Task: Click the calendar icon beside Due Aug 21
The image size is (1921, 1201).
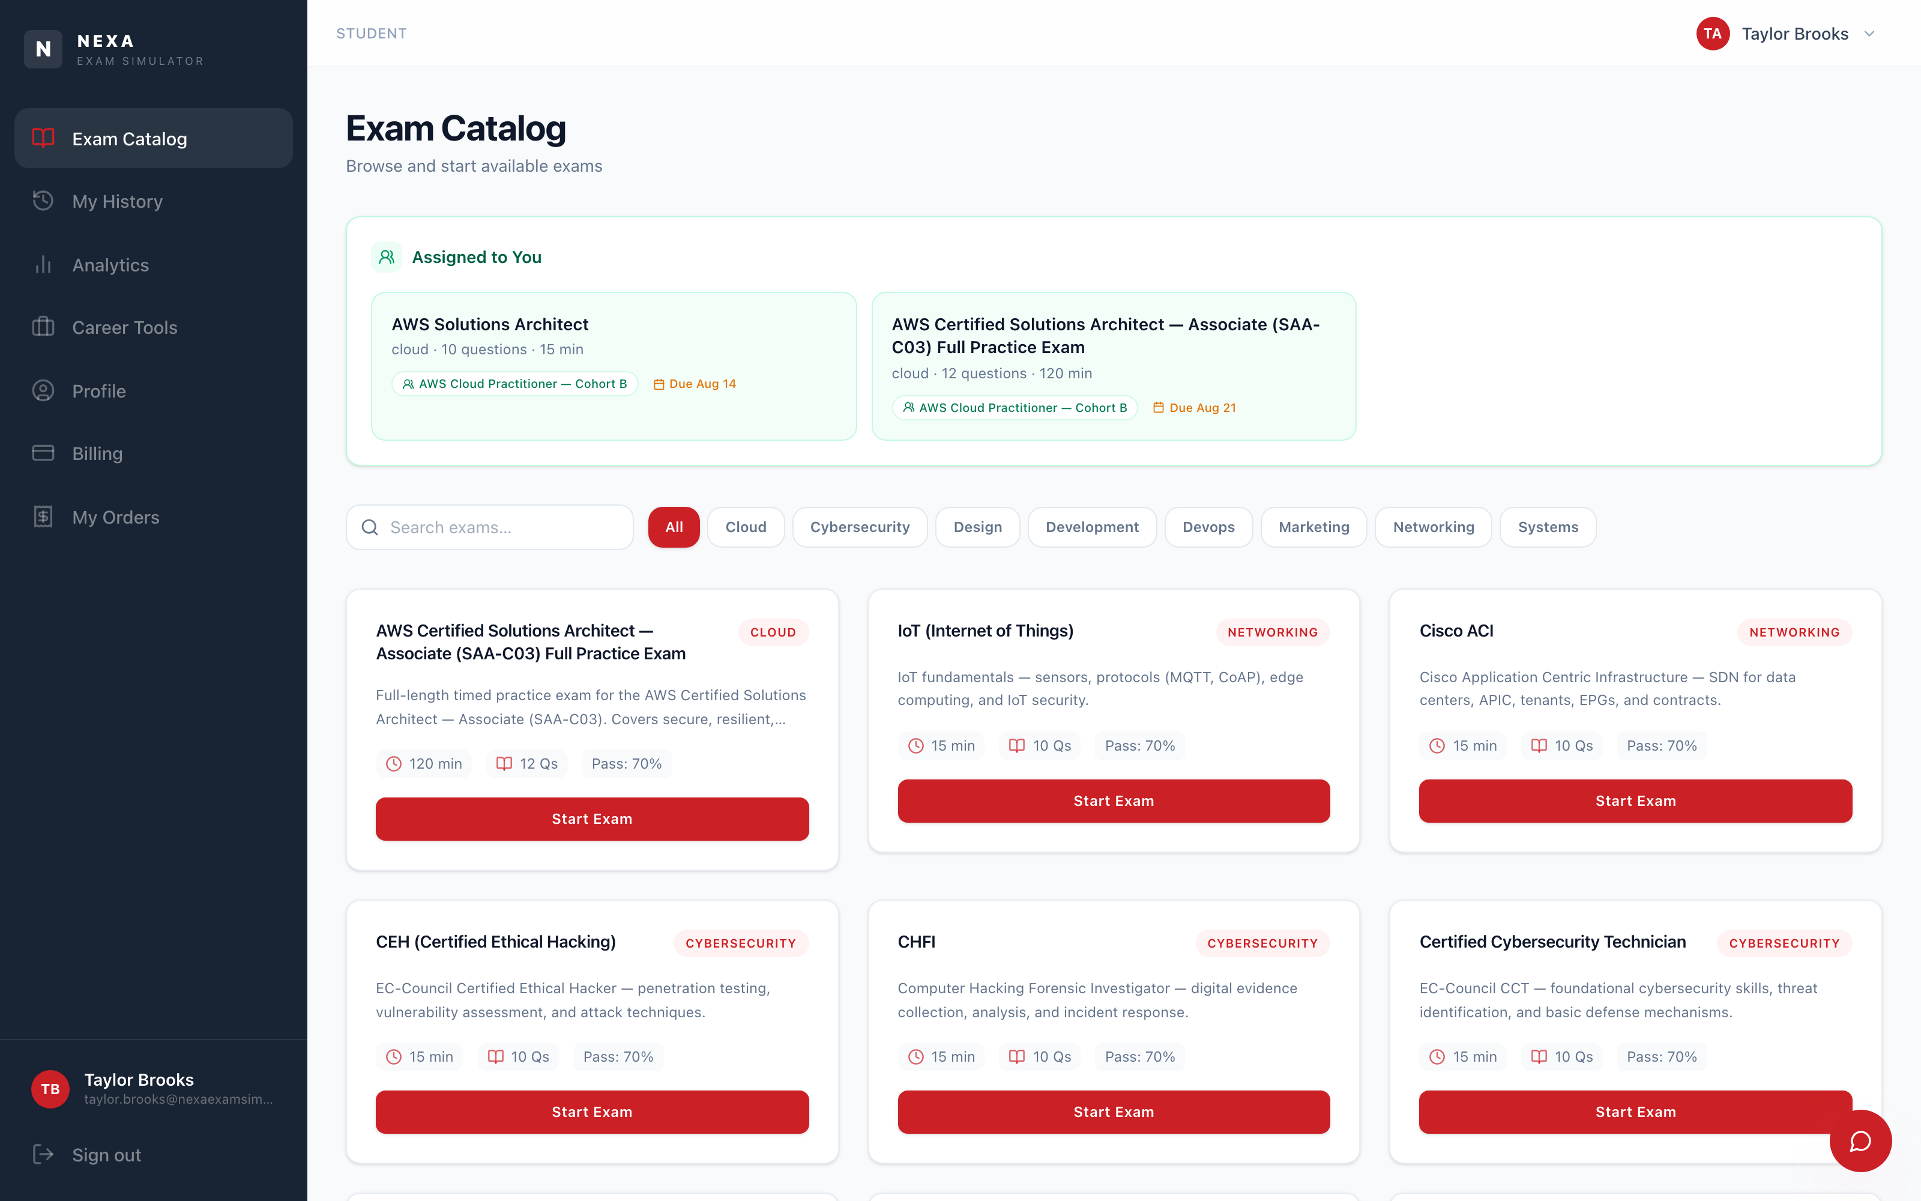Action: coord(1158,408)
